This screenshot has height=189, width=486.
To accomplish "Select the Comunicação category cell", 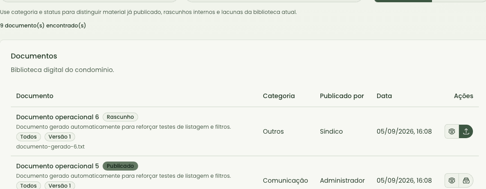I will tap(285, 180).
